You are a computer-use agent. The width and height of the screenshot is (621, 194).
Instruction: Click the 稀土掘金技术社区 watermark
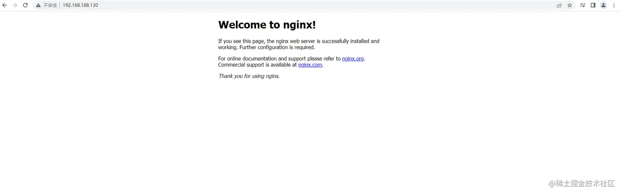point(582,184)
